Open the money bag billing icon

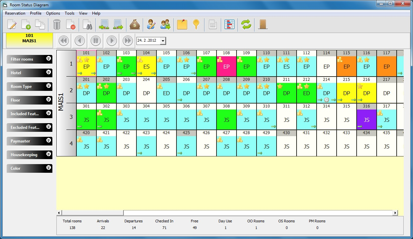pos(135,25)
